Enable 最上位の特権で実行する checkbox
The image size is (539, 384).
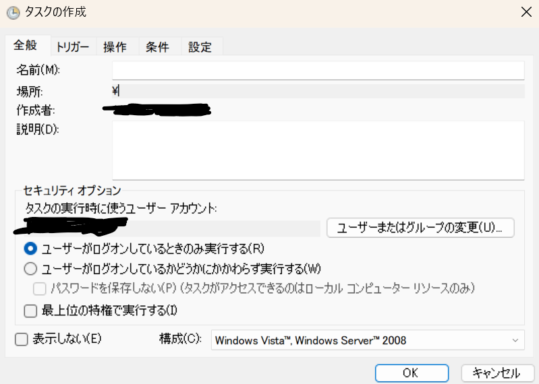[x=30, y=311]
